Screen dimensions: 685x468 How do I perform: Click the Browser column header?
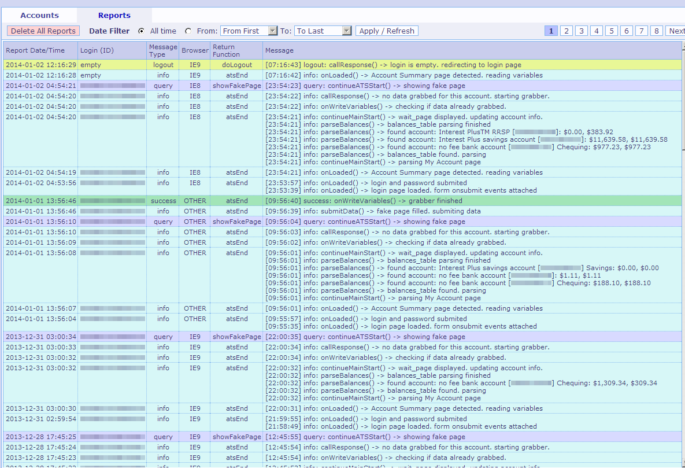[x=195, y=51]
